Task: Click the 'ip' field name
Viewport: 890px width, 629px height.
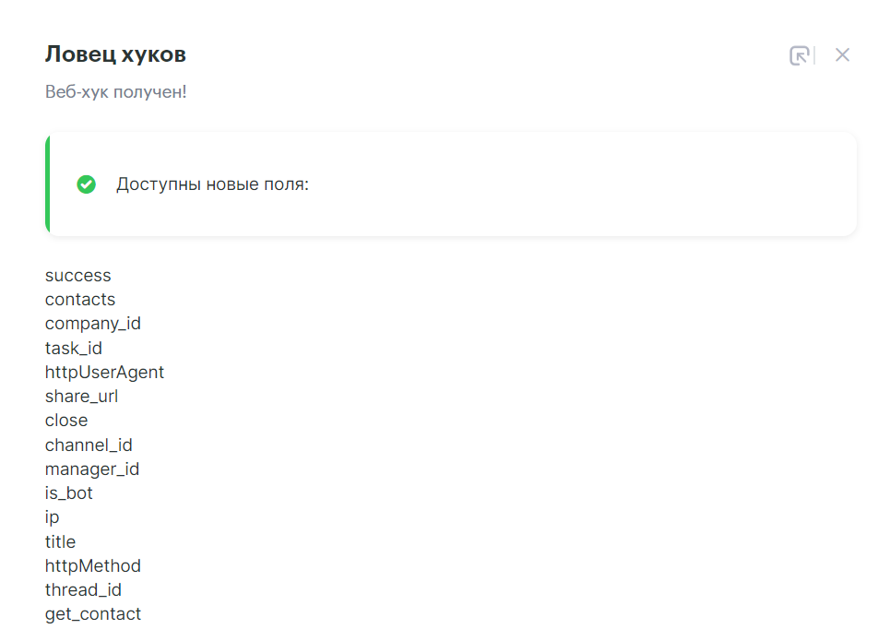Action: click(x=53, y=517)
